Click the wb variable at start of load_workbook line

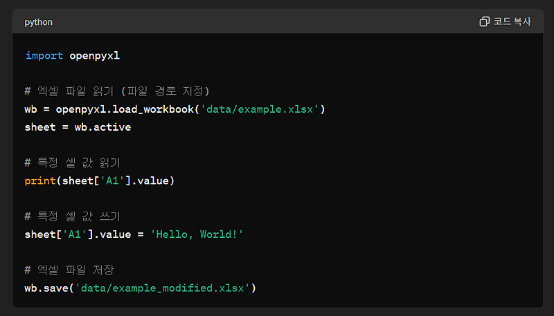tap(30, 109)
